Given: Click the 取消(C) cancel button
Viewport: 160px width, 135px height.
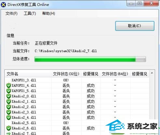Looking at the screenshot, I should click(135, 26).
